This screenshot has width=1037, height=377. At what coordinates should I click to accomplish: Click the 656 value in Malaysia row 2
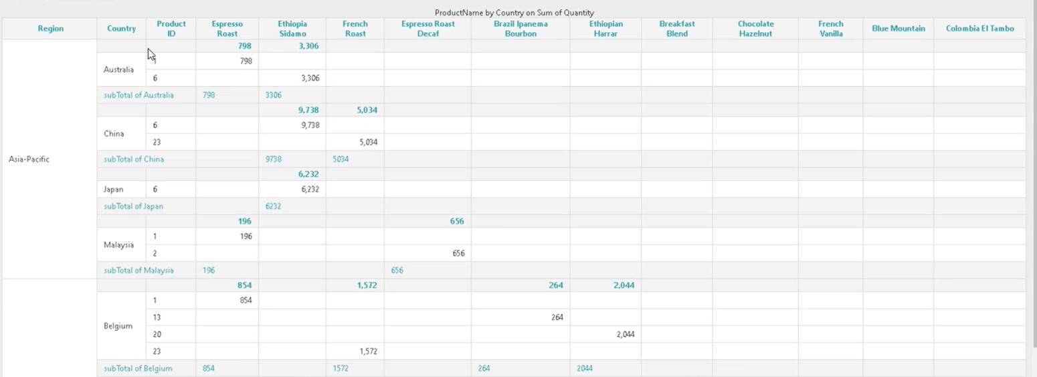tap(458, 254)
